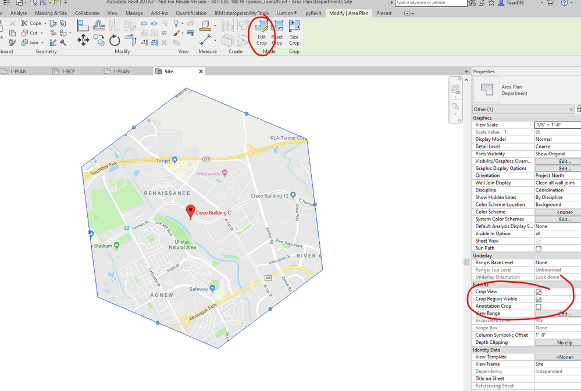Viewport: 581px width, 391px height.
Task: Enable the Annotation Crop checkbox
Action: 539,307
